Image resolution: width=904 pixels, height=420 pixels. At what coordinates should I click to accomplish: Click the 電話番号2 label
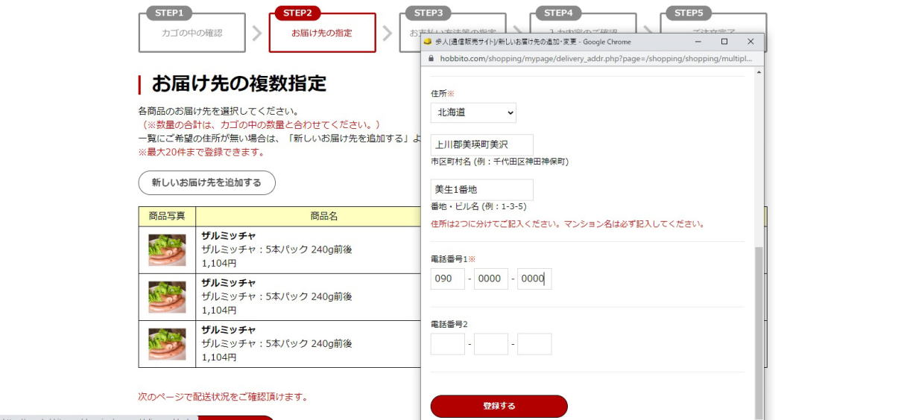tap(449, 324)
